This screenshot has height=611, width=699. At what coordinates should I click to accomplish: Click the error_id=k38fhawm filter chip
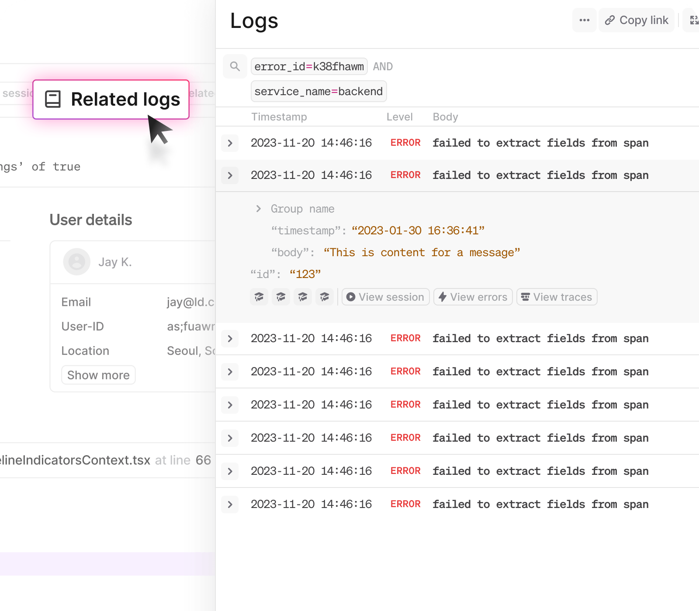(309, 66)
